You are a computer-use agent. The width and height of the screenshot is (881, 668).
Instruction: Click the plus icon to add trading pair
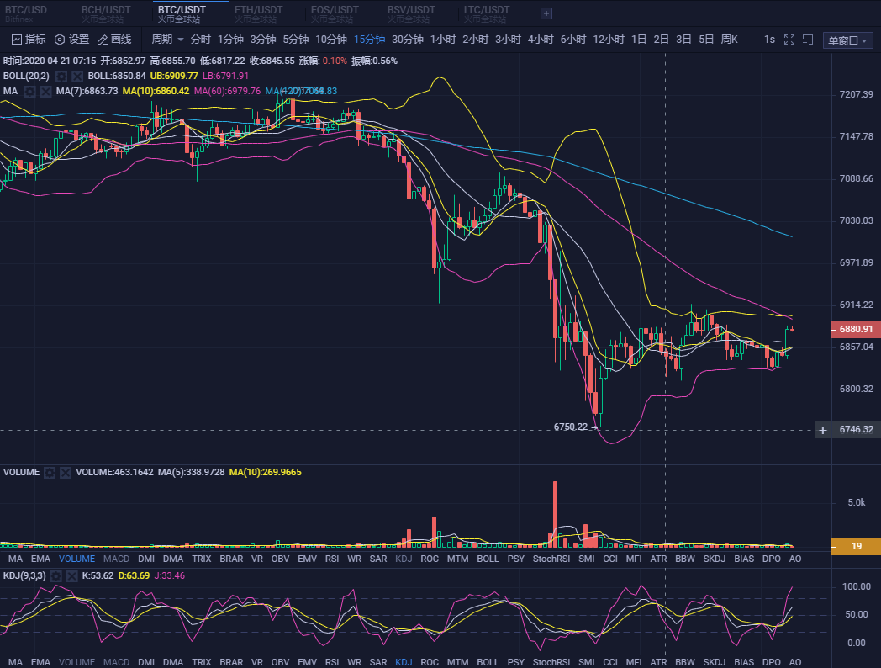pyautogui.click(x=546, y=13)
